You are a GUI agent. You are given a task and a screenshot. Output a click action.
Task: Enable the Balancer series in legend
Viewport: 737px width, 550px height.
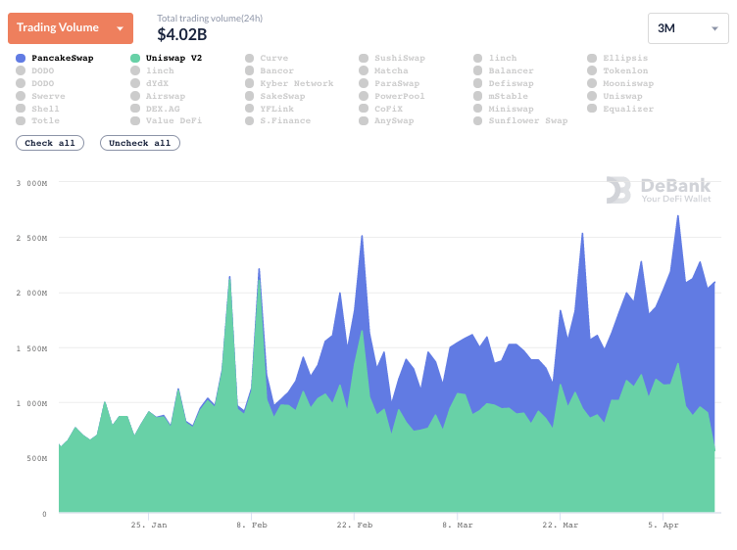504,70
